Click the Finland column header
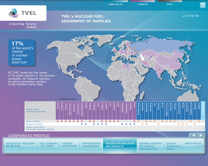This screenshot has width=208, height=166. pyautogui.click(x=58, y=111)
